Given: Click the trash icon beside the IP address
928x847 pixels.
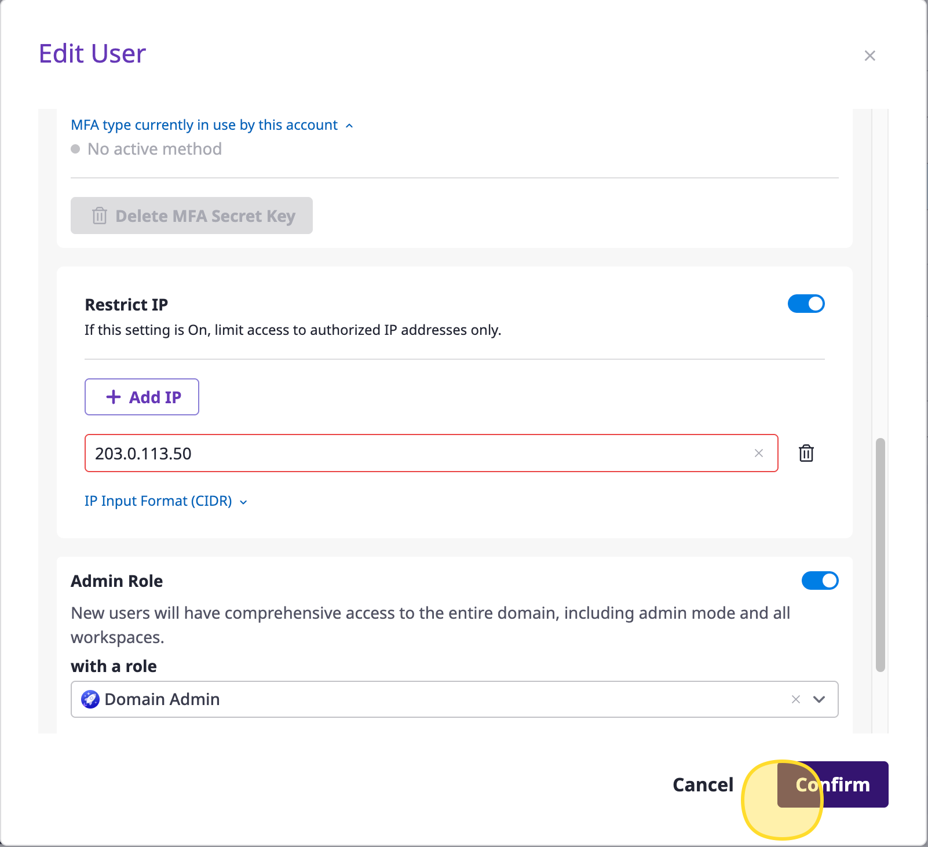Looking at the screenshot, I should point(806,453).
